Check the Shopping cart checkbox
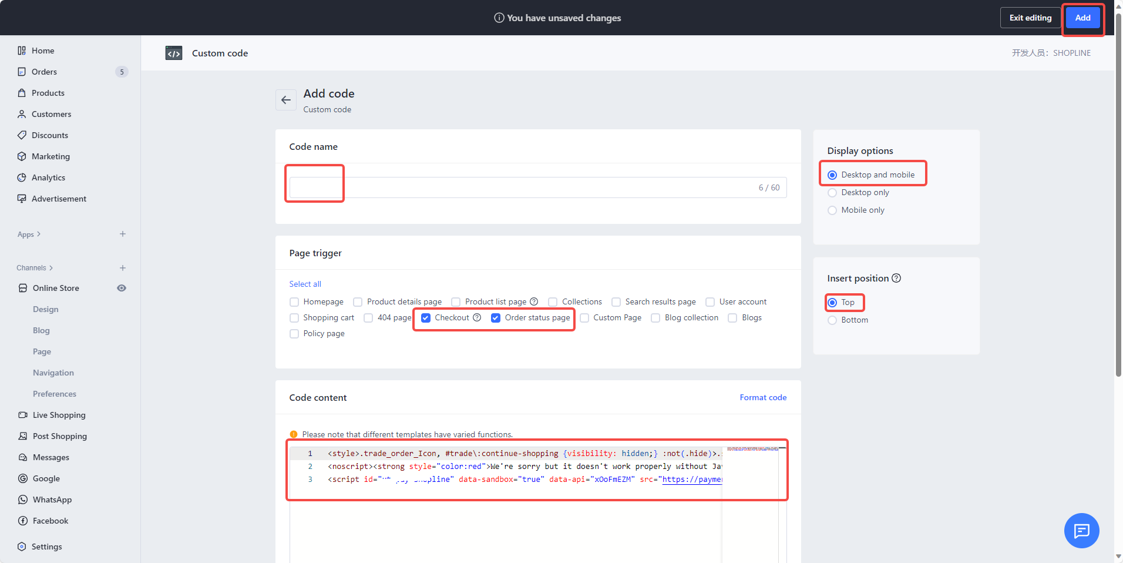Image resolution: width=1123 pixels, height=563 pixels. click(294, 318)
